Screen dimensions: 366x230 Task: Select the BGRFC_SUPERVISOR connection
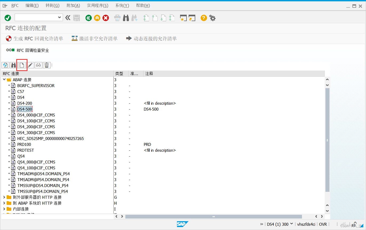click(36, 85)
